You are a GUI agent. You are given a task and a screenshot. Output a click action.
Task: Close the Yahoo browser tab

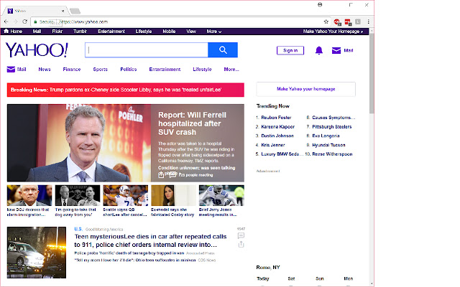(x=63, y=11)
